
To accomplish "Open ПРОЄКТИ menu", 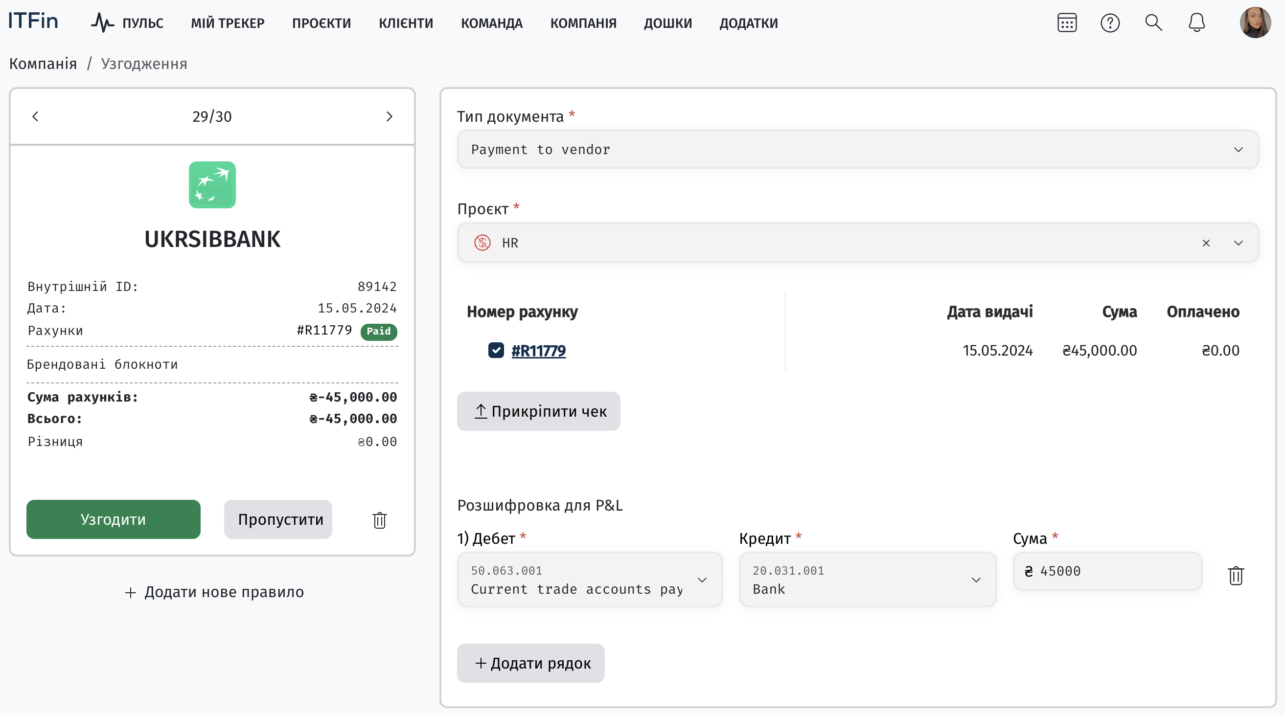I will pyautogui.click(x=322, y=23).
